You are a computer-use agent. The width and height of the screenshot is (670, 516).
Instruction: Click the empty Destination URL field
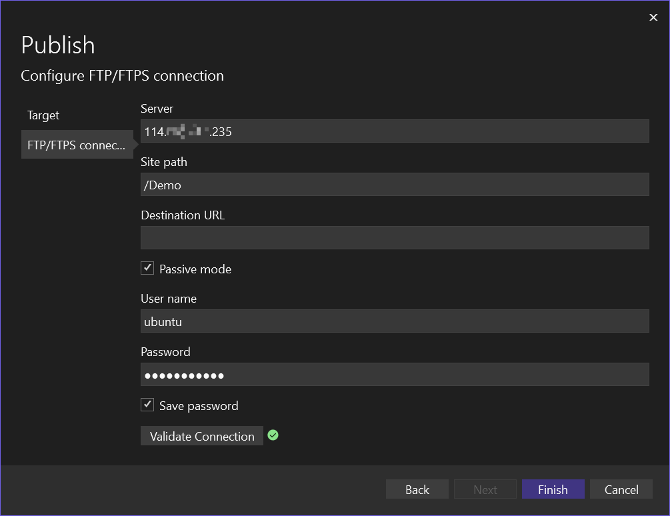coord(395,238)
